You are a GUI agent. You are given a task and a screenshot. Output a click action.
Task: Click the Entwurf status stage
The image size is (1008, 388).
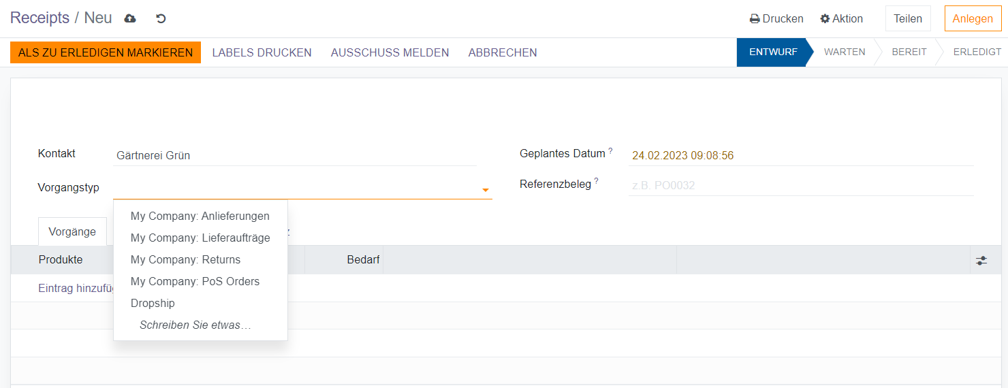[772, 52]
